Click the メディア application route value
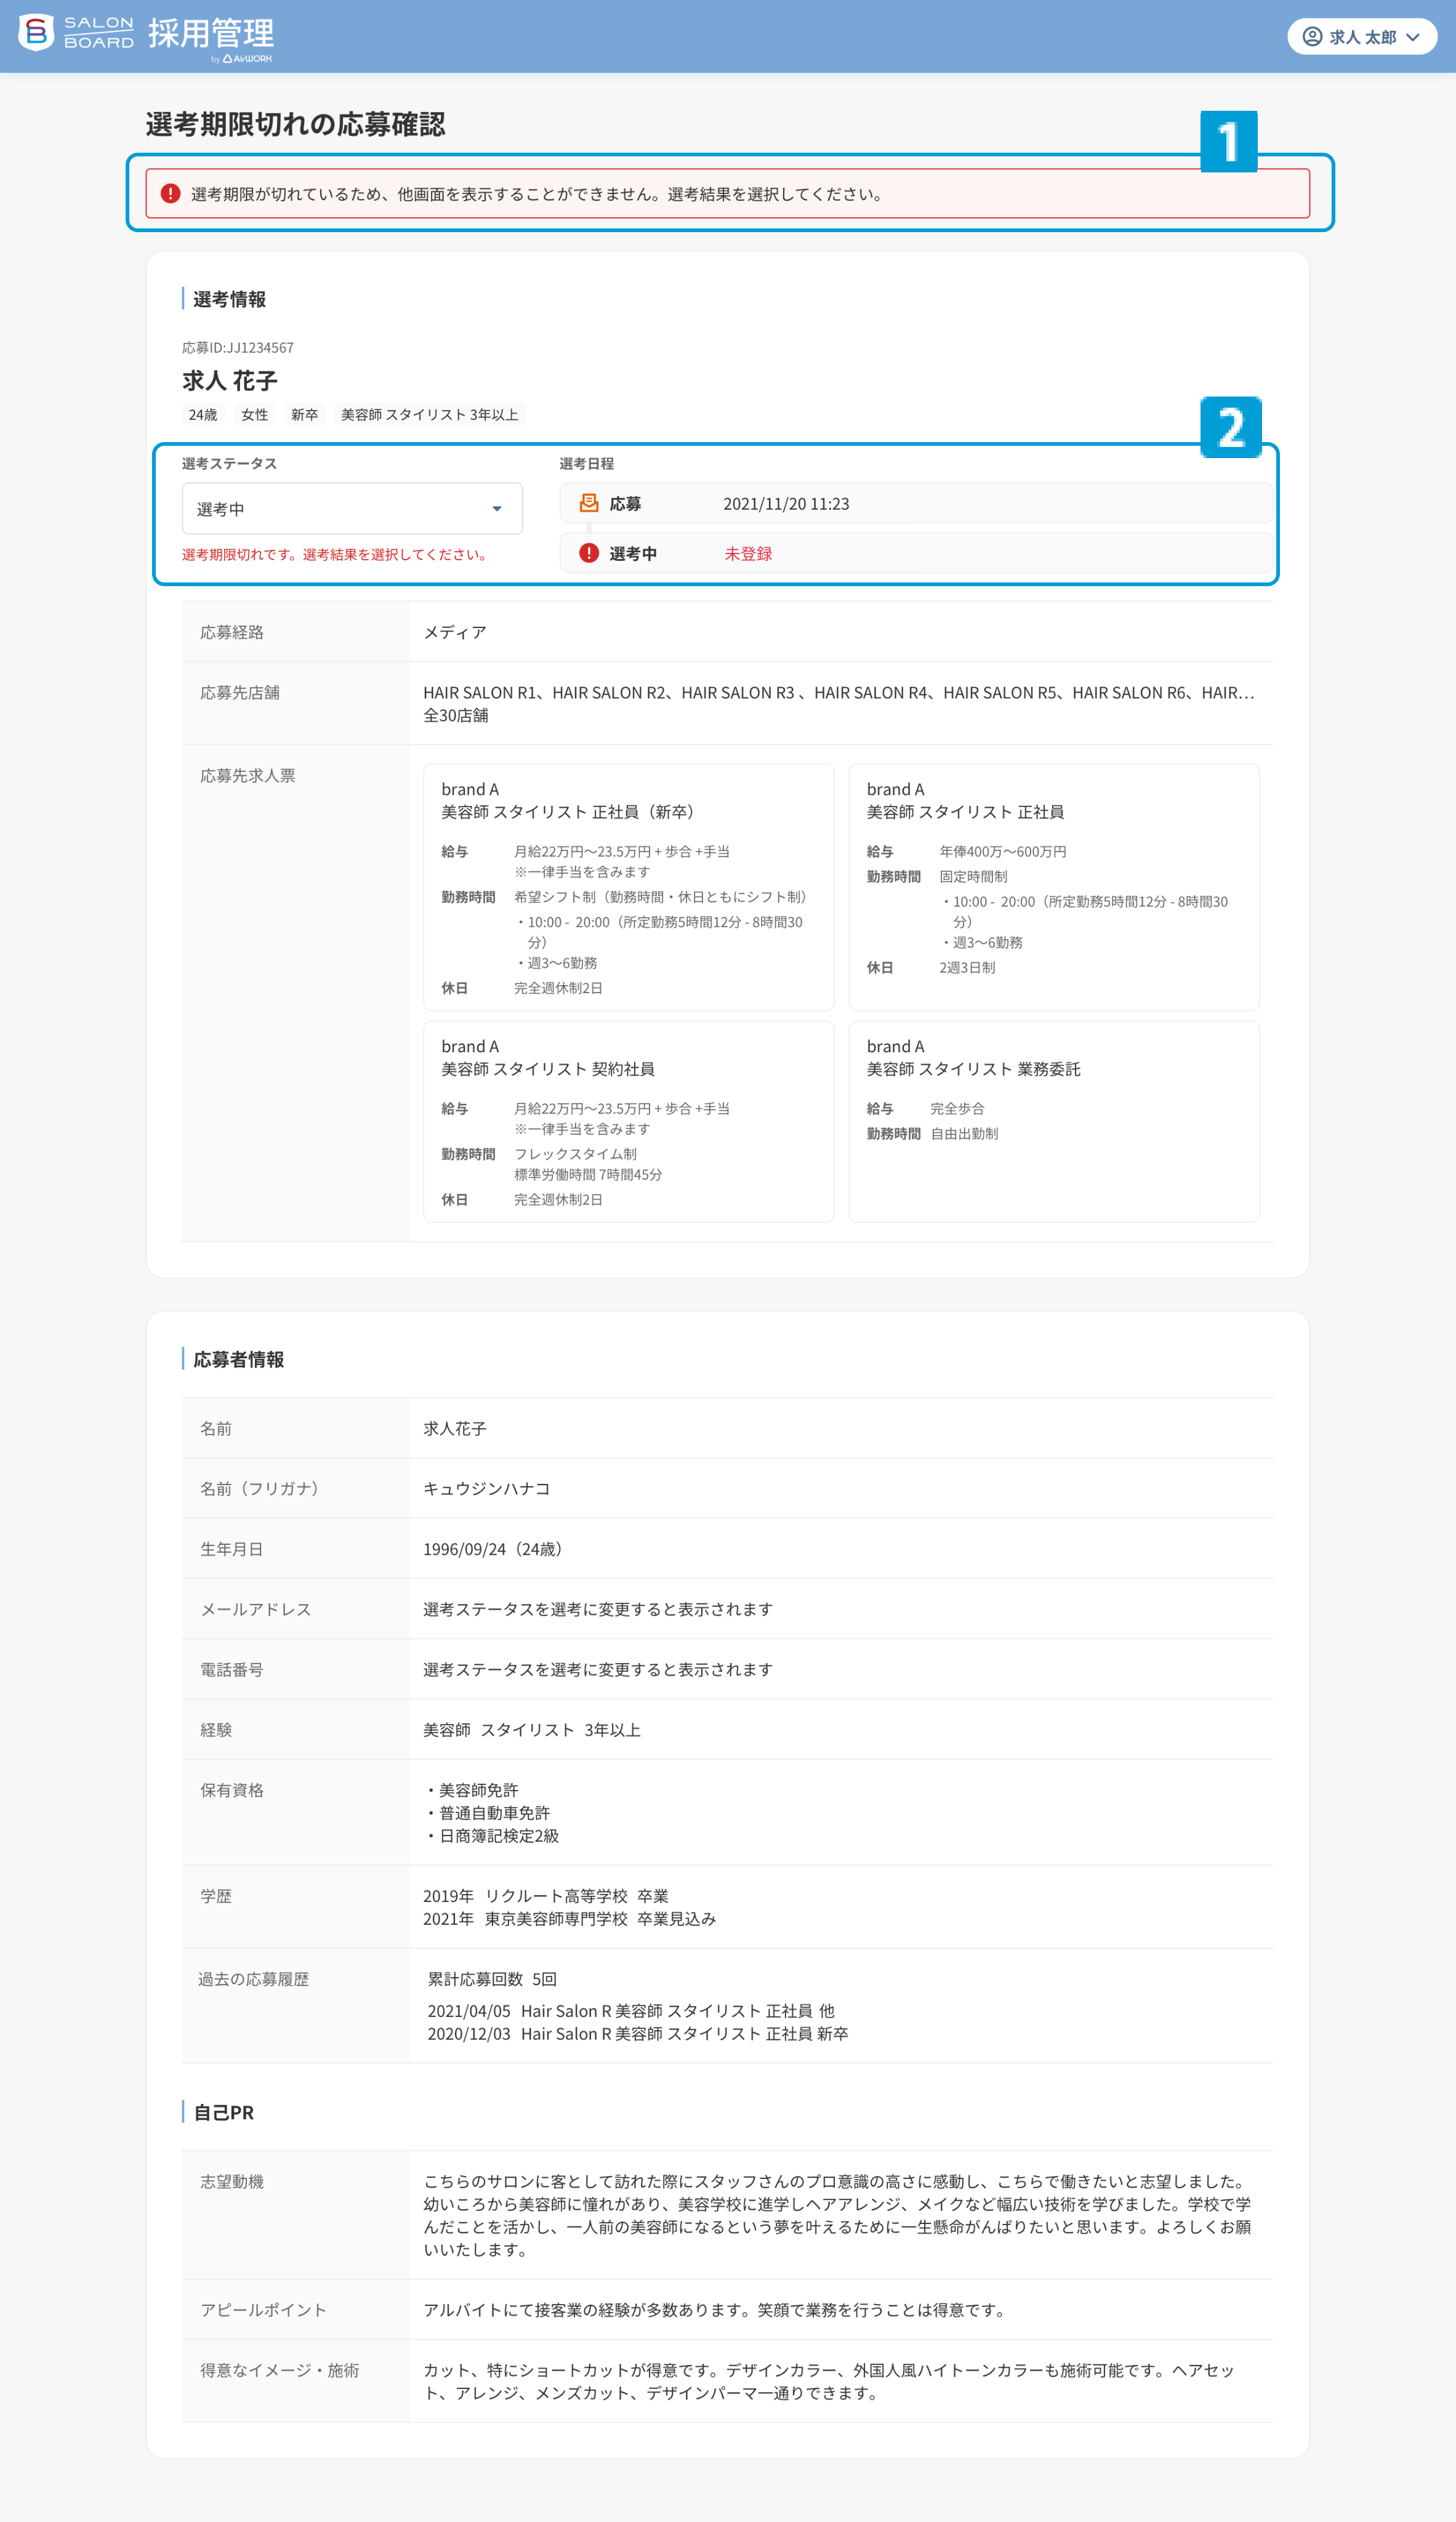 (x=455, y=633)
